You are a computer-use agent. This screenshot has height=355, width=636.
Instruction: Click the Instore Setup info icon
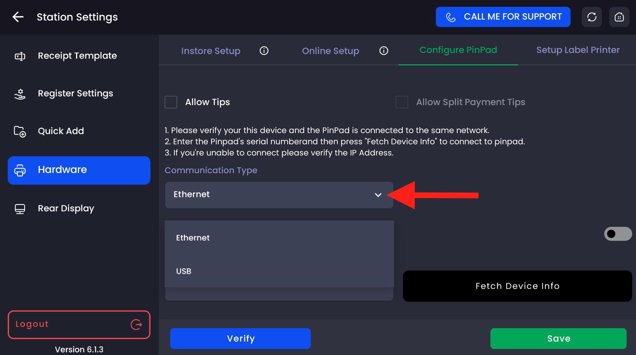264,51
